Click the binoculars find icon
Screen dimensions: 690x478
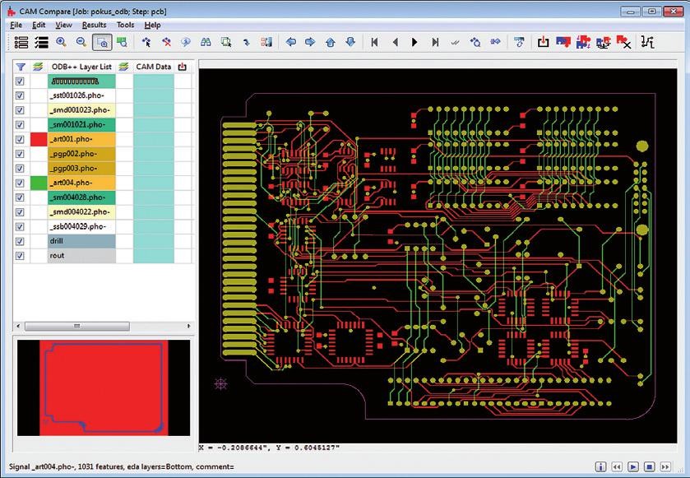pos(206,42)
